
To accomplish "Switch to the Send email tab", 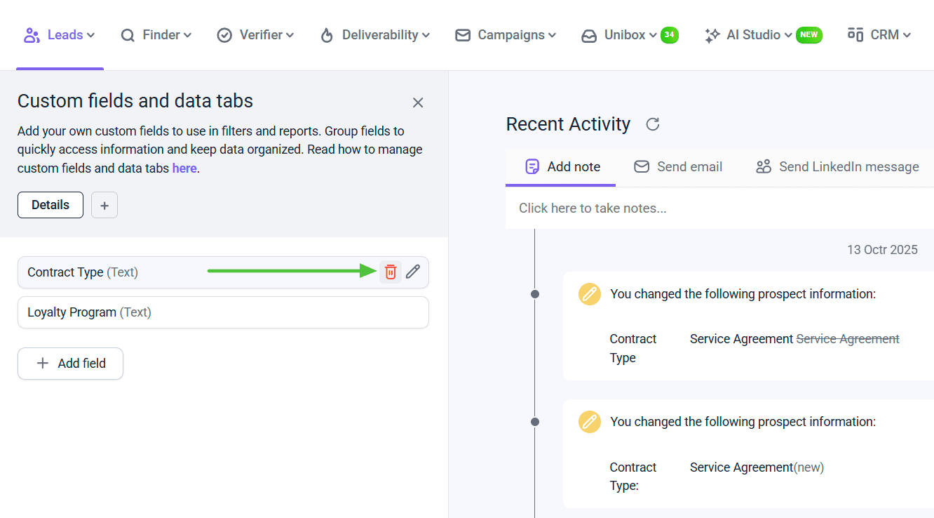I will (678, 167).
